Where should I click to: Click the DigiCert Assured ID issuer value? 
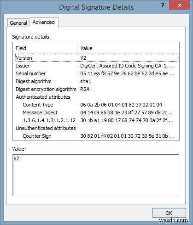click(127, 66)
